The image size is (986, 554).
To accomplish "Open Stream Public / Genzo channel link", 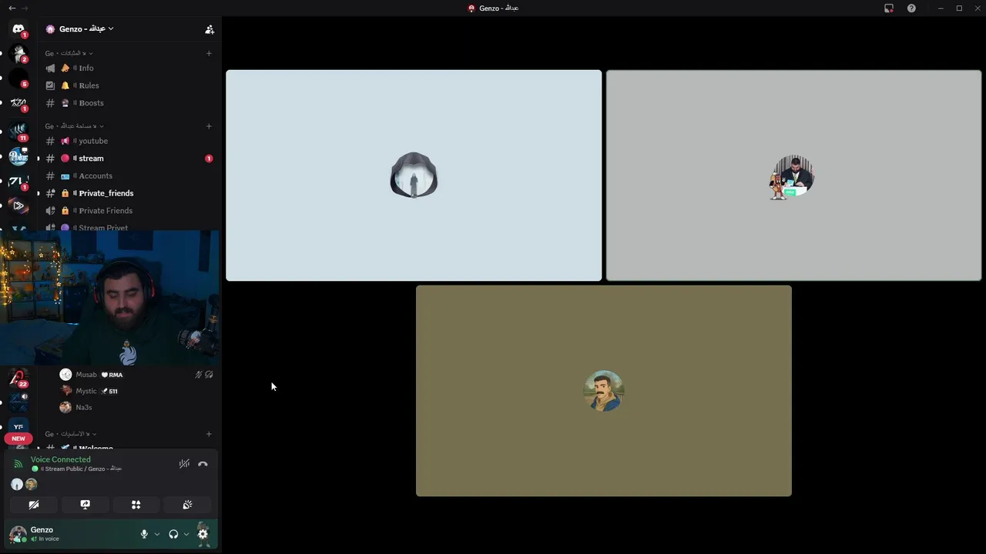I will [x=77, y=469].
